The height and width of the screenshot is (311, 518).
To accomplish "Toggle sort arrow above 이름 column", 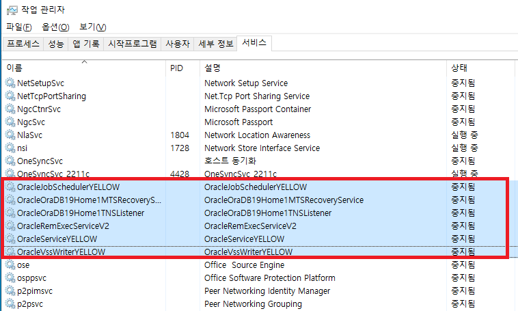I will tap(85, 62).
